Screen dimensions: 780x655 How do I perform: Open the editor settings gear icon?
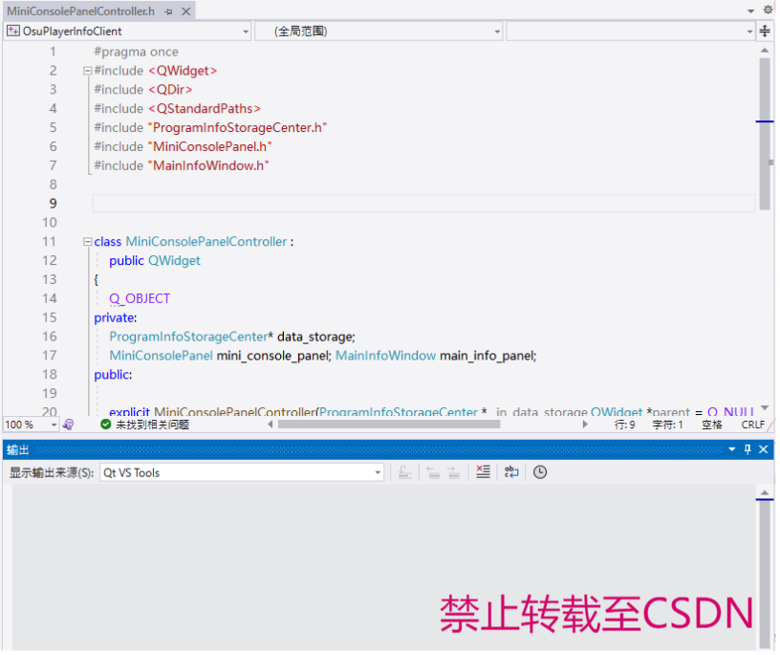(768, 8)
